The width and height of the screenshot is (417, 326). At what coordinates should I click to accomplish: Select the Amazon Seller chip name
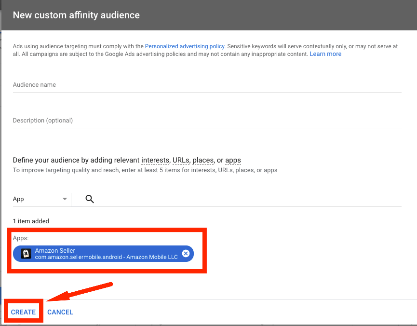[55, 250]
